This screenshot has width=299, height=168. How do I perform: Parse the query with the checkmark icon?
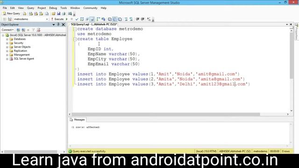(x=77, y=19)
